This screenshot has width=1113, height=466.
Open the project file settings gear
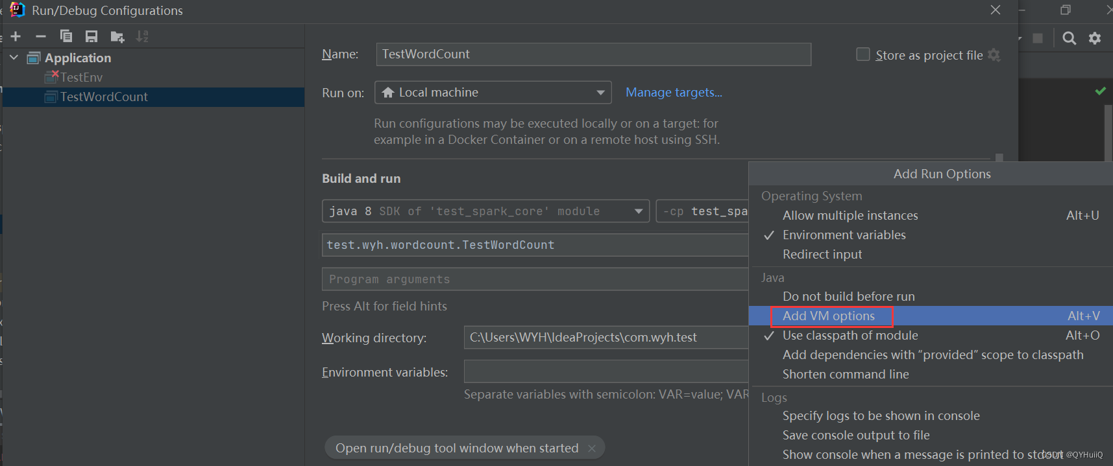pos(994,55)
